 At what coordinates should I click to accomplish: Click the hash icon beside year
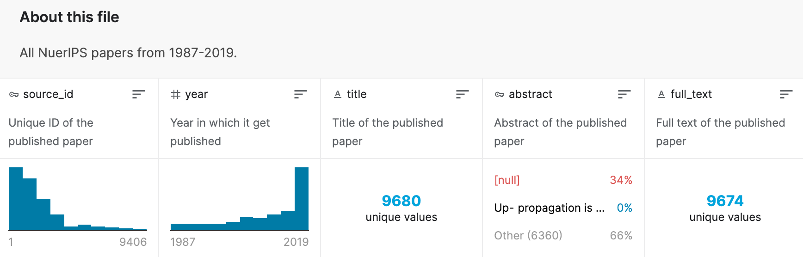[x=175, y=94]
